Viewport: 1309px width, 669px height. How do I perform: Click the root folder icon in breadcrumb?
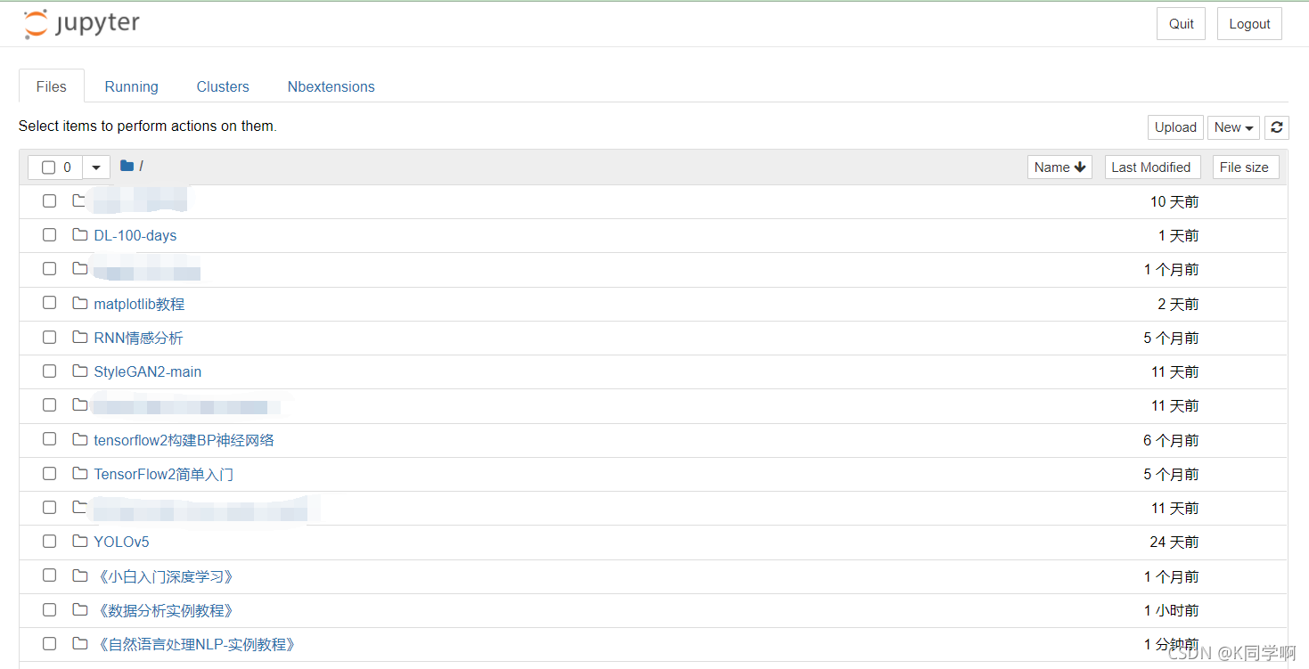127,166
